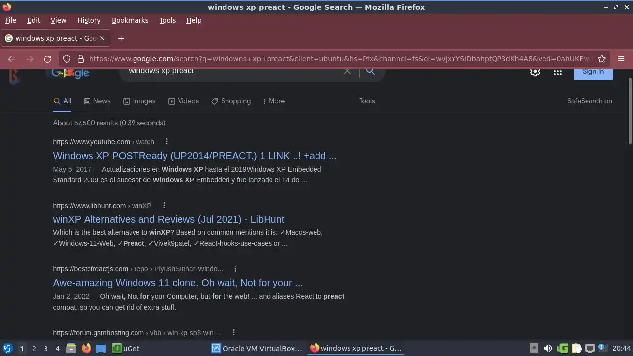This screenshot has height=356, width=633.
Task: Sign in to Google
Action: (x=593, y=73)
